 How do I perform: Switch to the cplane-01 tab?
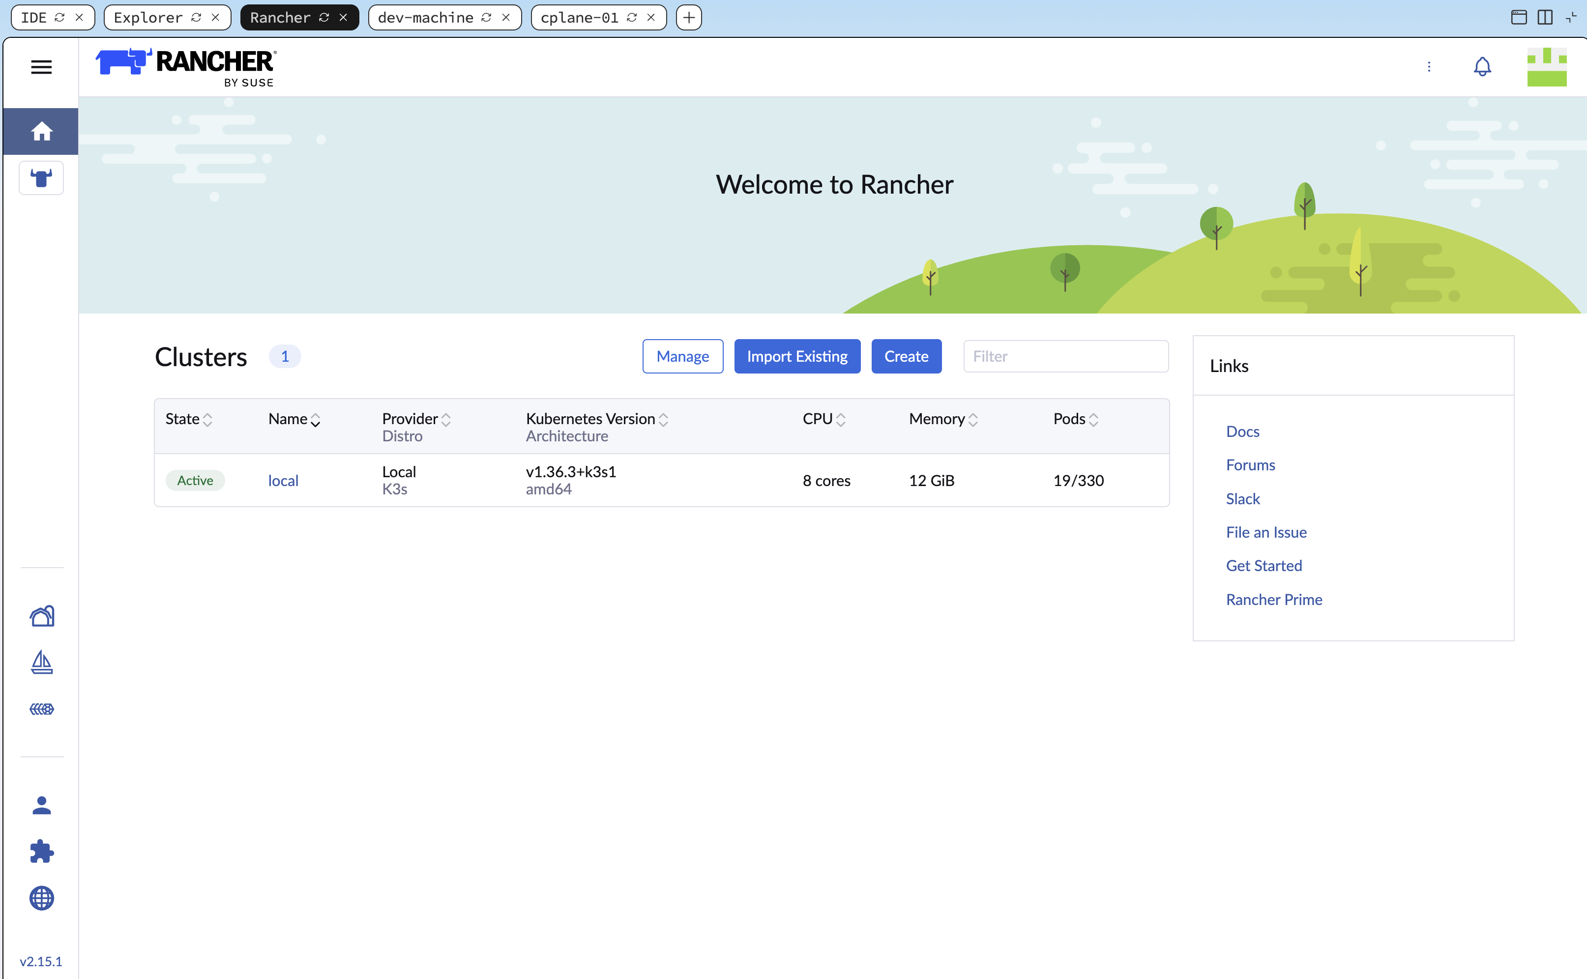tap(580, 18)
